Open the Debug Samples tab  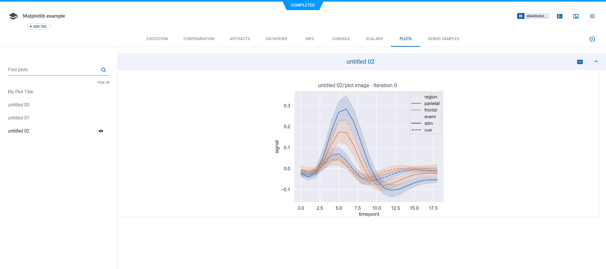tap(443, 39)
